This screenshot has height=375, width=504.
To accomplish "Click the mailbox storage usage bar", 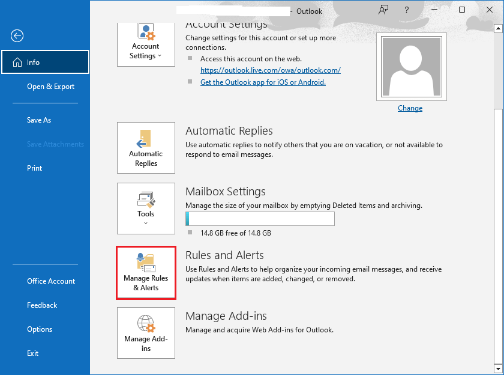I will (x=260, y=219).
